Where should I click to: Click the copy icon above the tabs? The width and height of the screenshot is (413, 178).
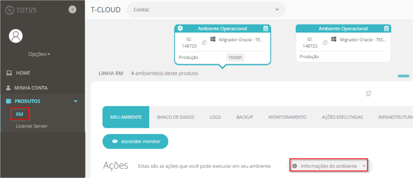pos(369,93)
